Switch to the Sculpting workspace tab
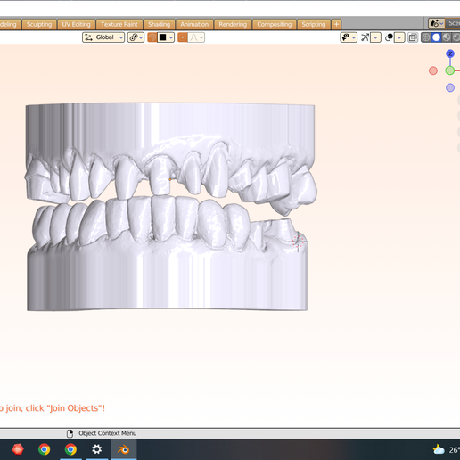 coord(39,24)
